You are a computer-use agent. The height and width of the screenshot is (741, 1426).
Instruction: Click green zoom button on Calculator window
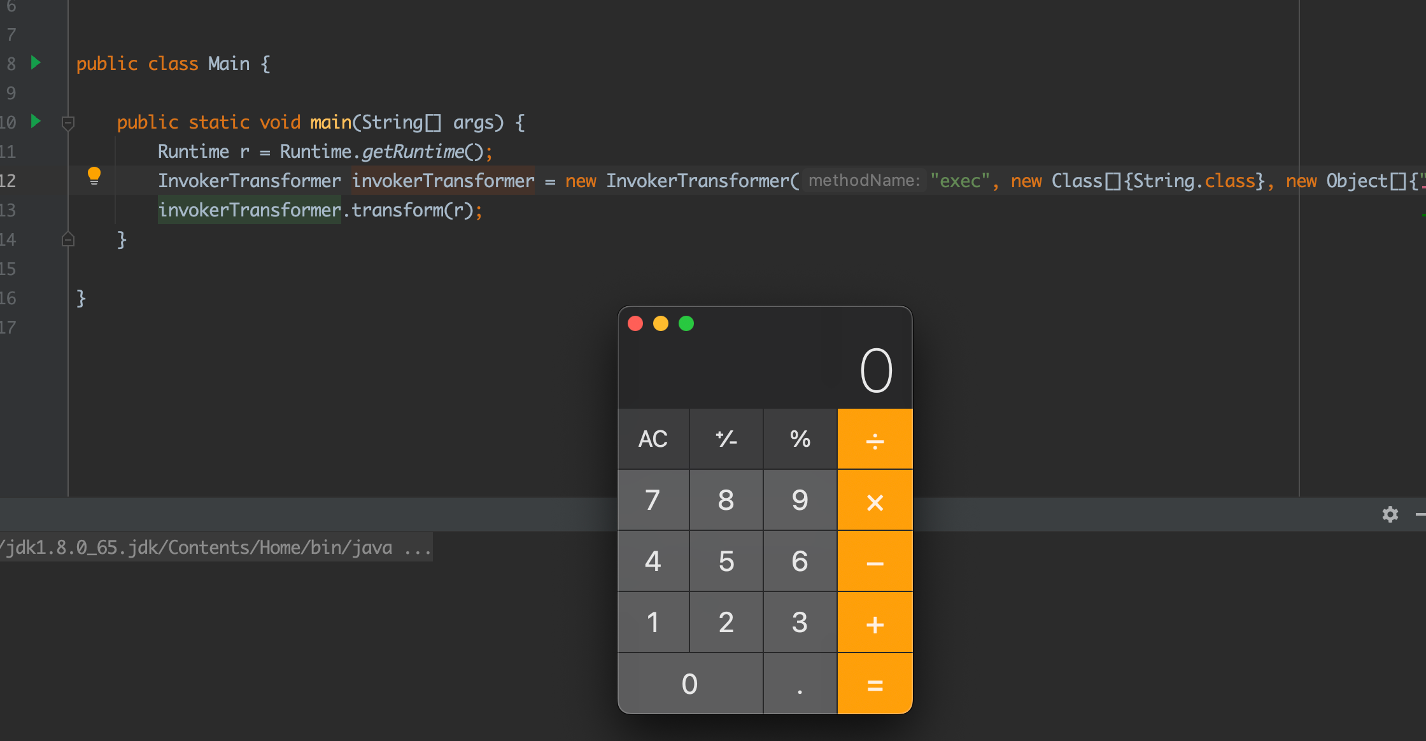(x=686, y=323)
